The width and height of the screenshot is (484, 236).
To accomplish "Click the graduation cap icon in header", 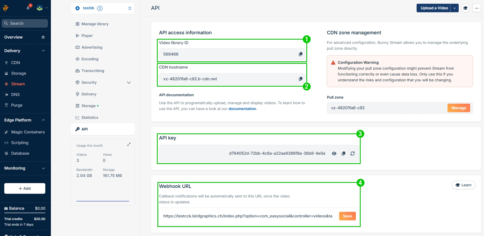I will [x=465, y=8].
